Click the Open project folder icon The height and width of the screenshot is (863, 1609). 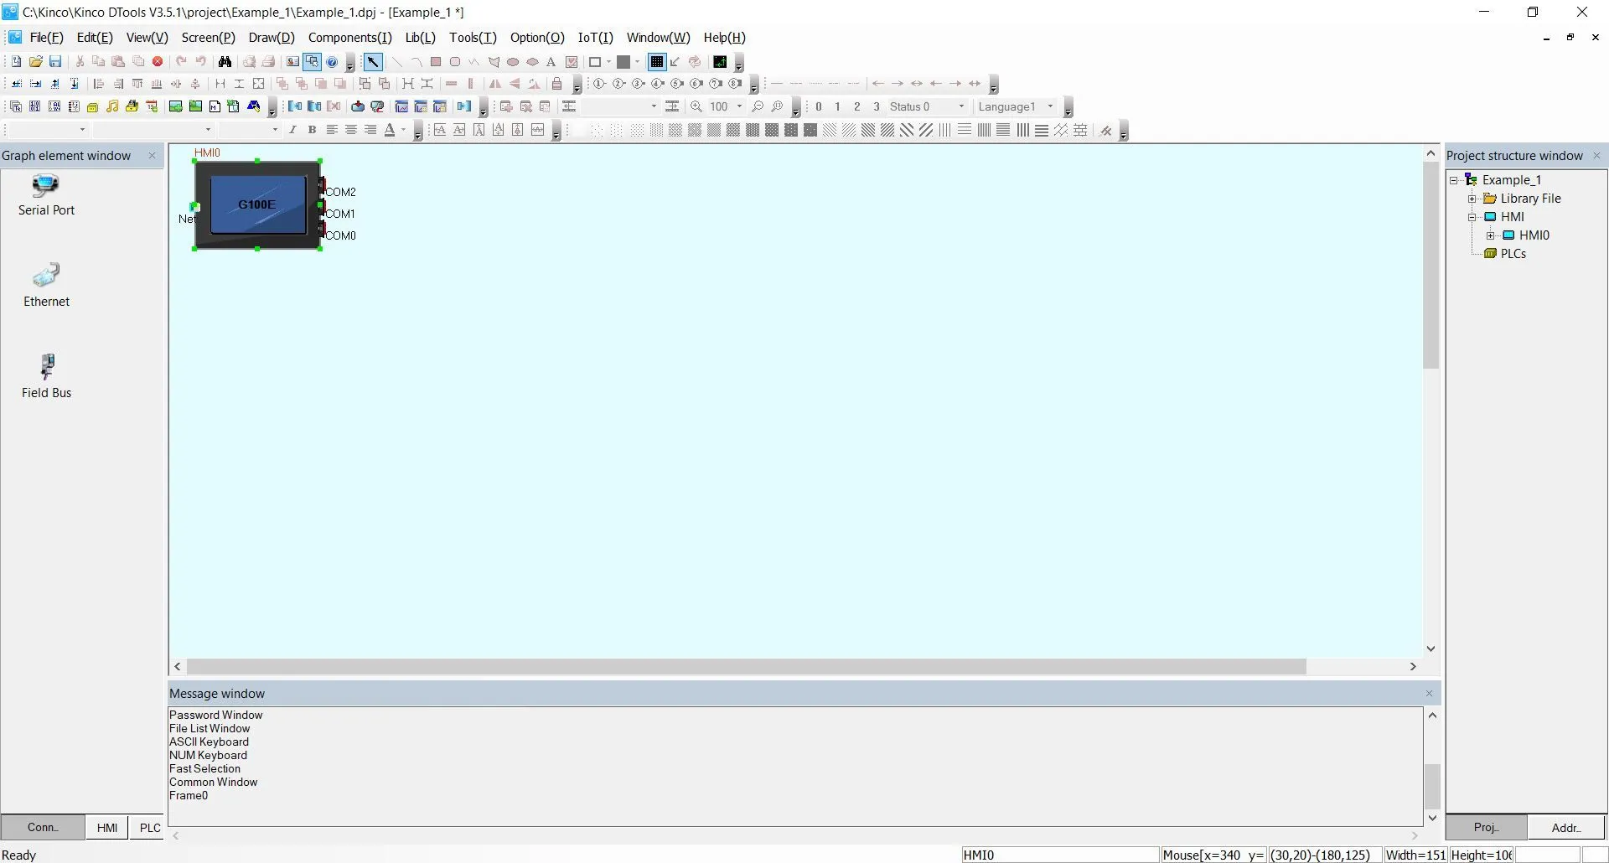36,62
